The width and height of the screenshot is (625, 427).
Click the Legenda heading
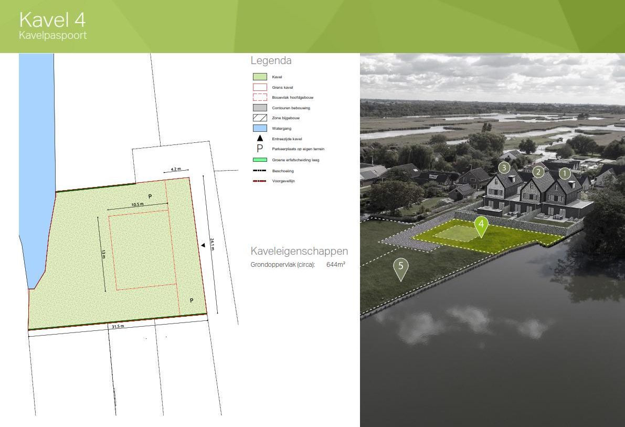[x=271, y=60]
